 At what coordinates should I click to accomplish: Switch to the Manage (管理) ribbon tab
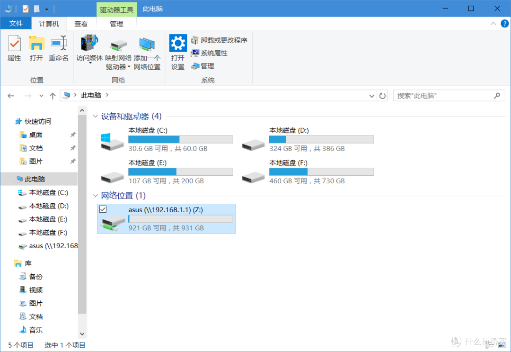116,24
